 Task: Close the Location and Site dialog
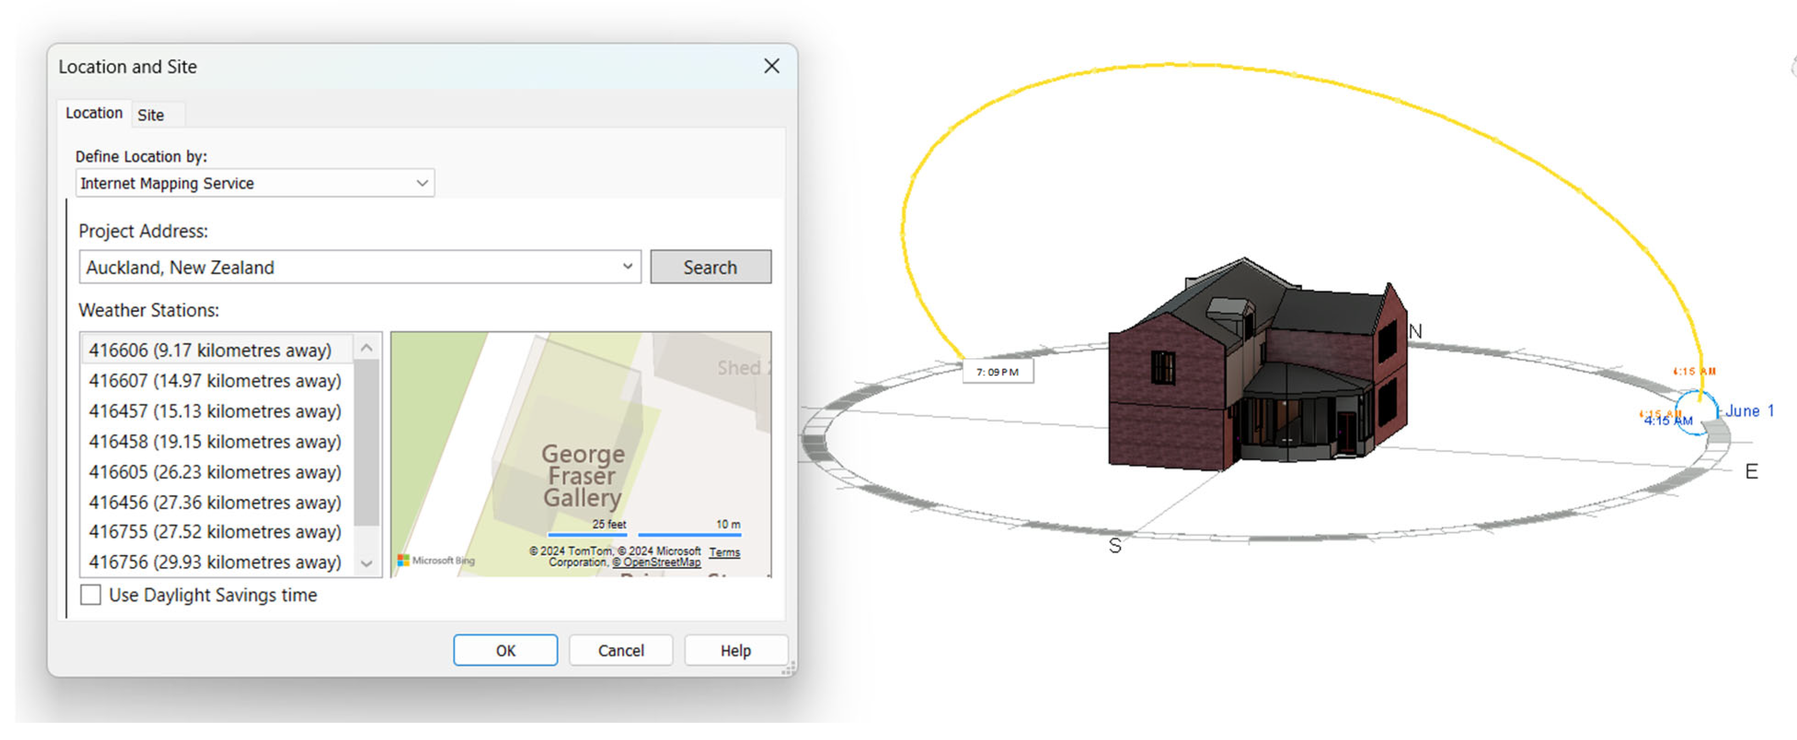pyautogui.click(x=771, y=66)
